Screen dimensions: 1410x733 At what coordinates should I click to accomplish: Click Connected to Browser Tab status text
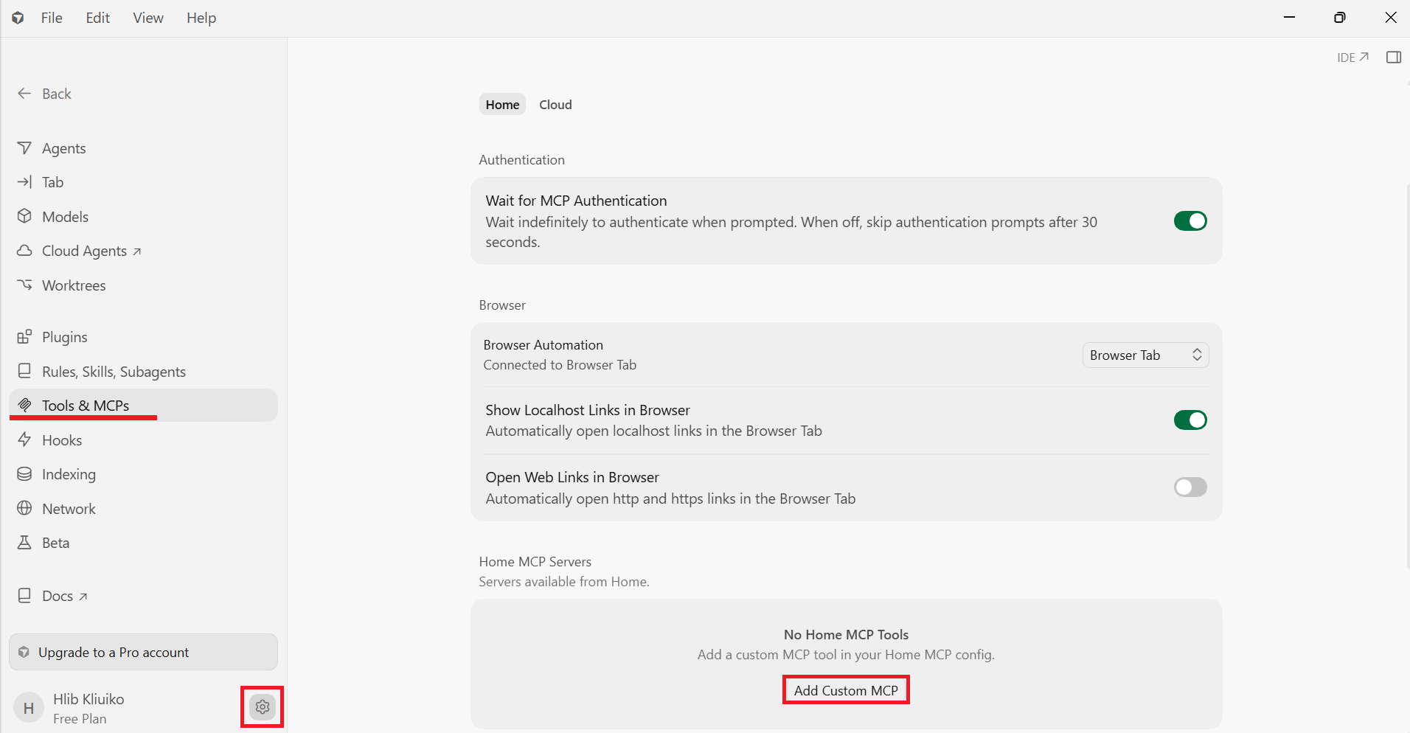click(560, 365)
